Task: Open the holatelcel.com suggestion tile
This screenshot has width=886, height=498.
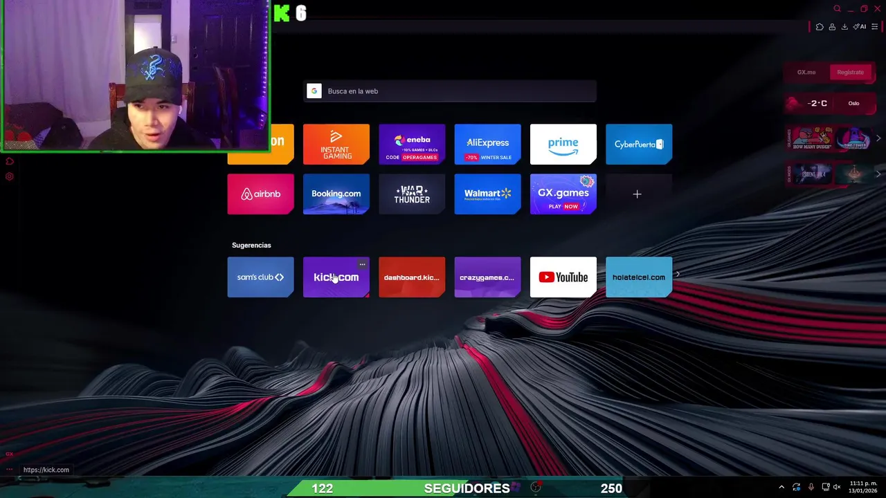Action: tap(639, 277)
